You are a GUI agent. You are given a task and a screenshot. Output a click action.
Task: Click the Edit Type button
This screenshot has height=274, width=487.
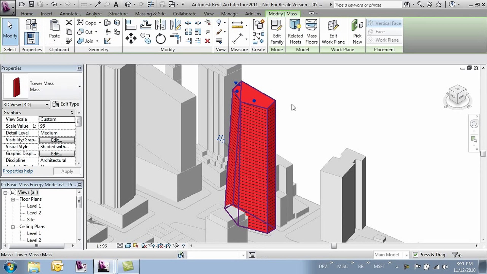[66, 104]
